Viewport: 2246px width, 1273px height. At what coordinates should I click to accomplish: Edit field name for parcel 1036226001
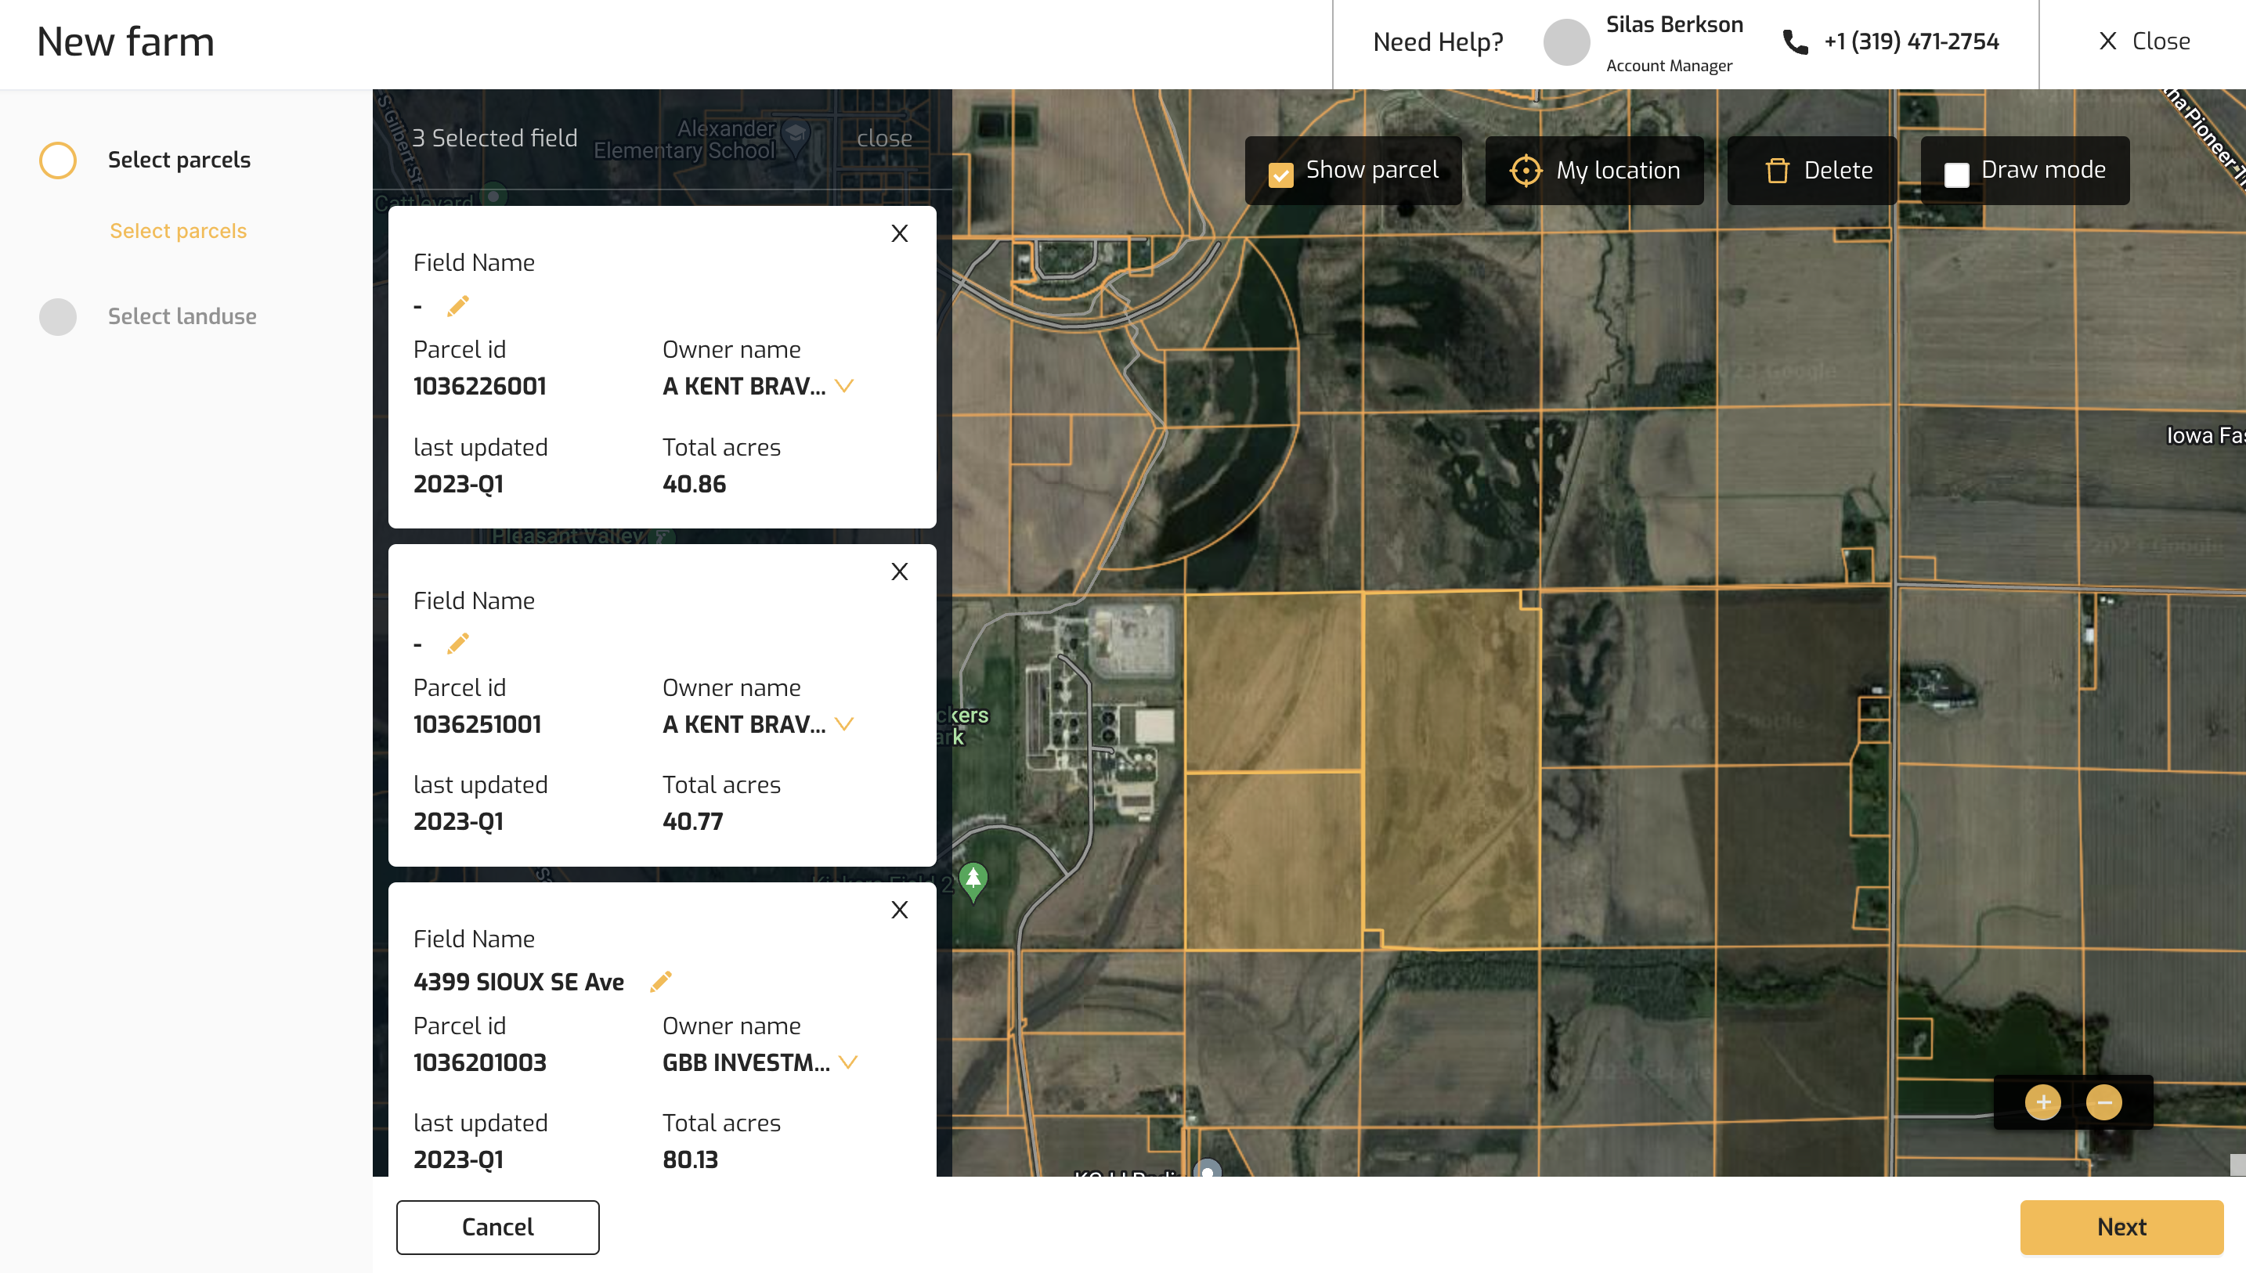pyautogui.click(x=458, y=306)
